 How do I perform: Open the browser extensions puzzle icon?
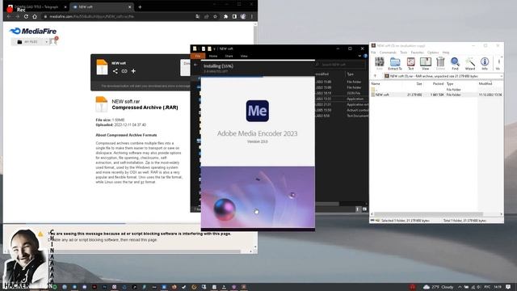(x=226, y=16)
